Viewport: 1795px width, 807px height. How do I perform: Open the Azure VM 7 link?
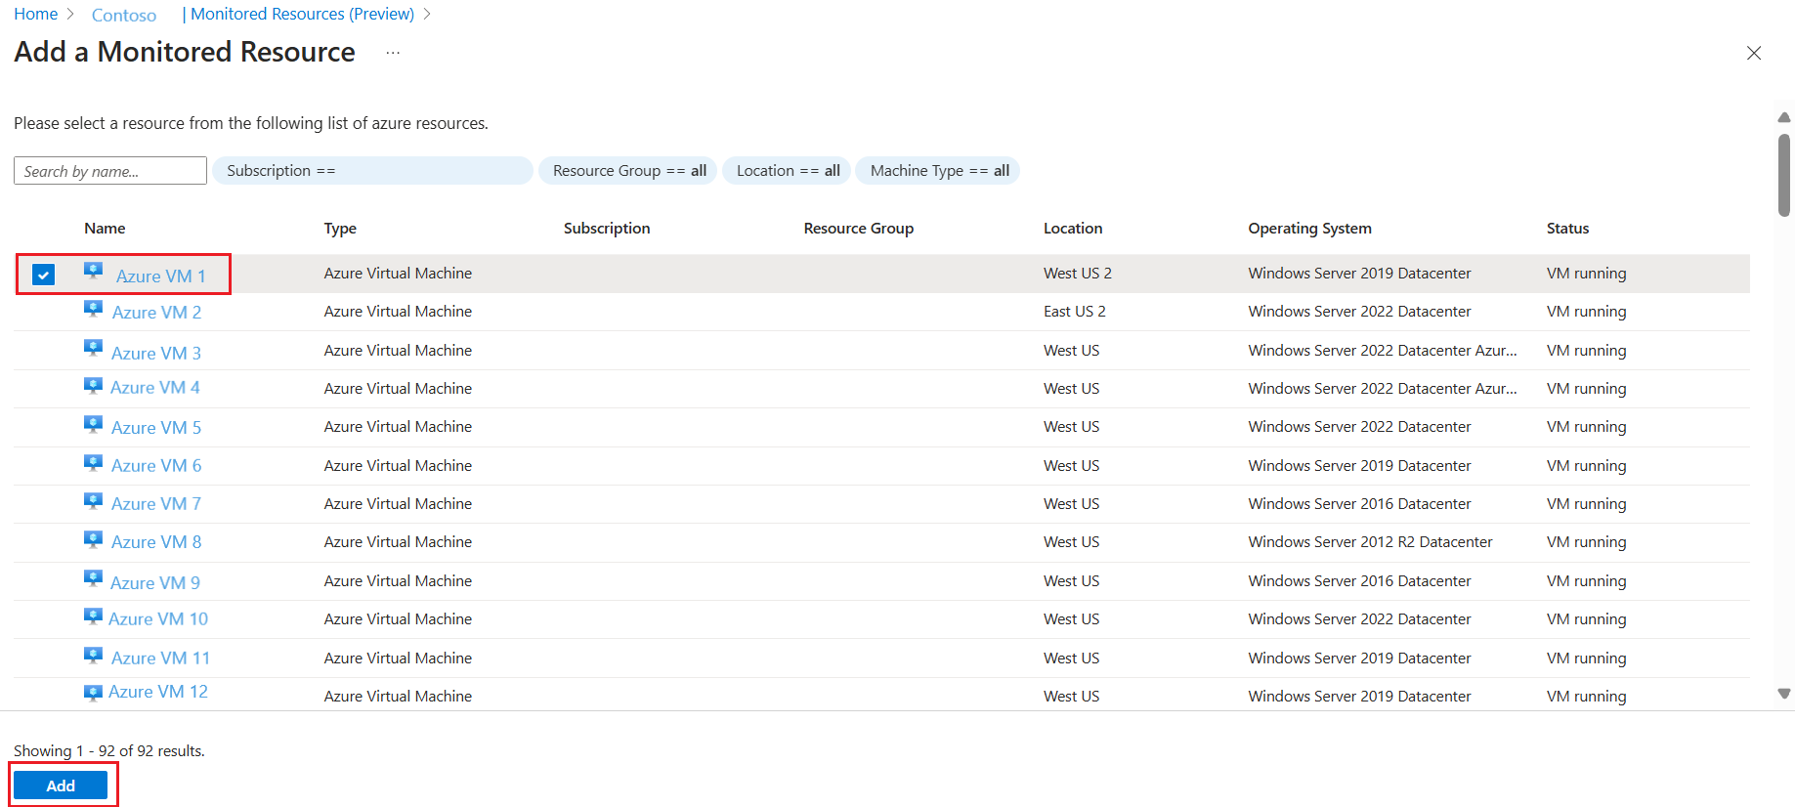pyautogui.click(x=156, y=504)
